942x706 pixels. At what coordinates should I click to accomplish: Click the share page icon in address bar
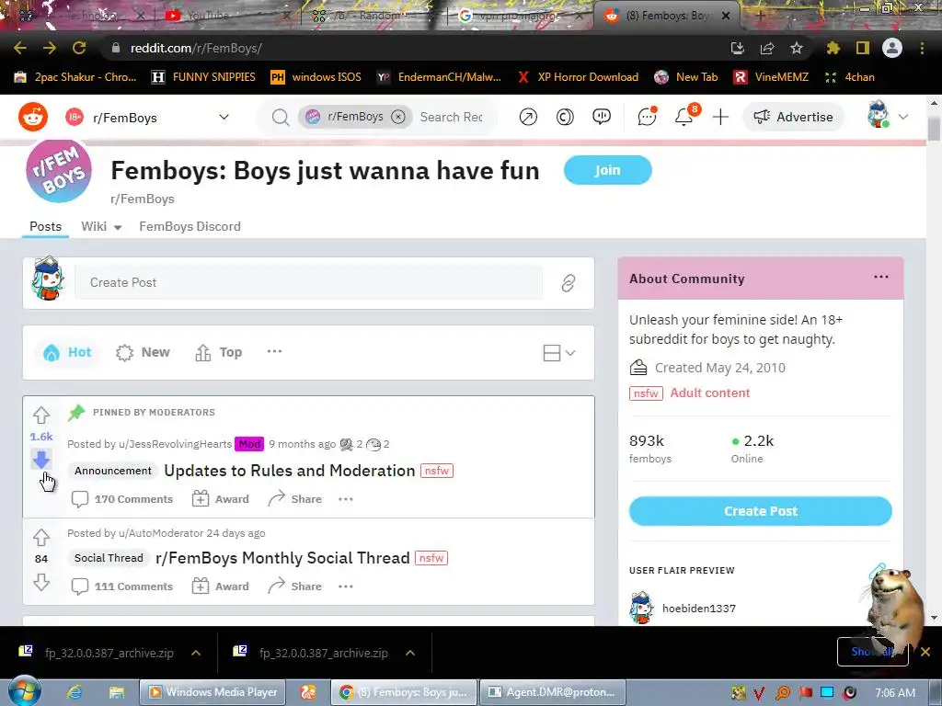(x=767, y=48)
